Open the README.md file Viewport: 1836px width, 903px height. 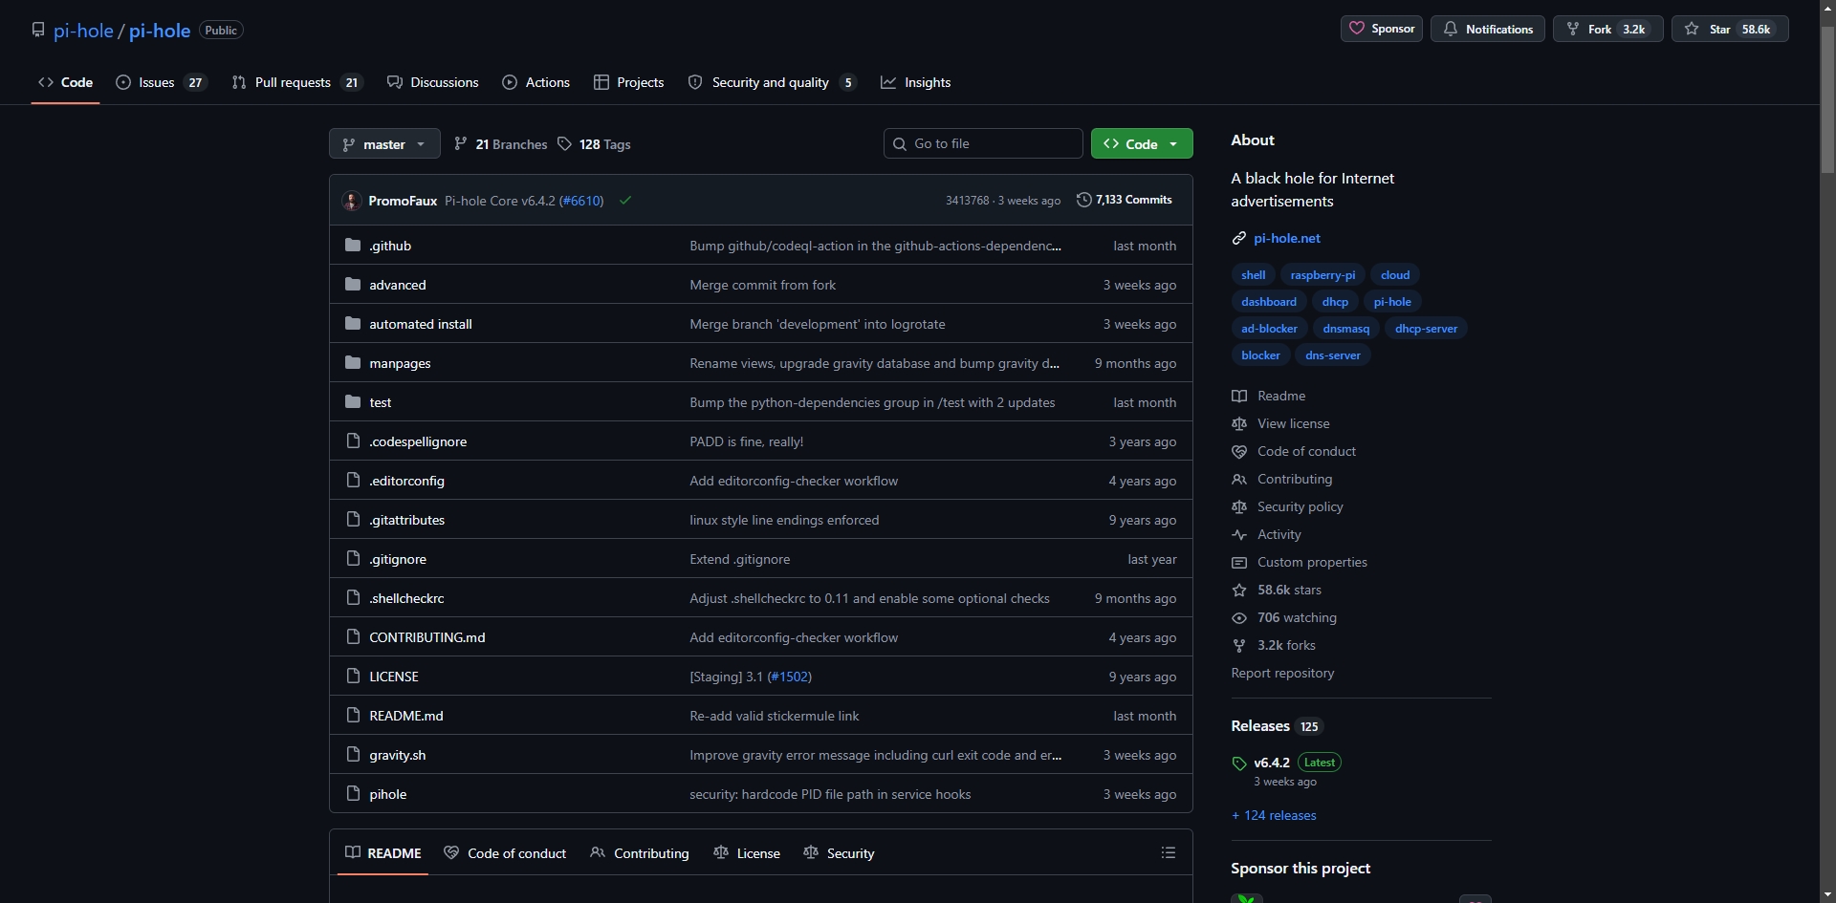click(x=406, y=716)
